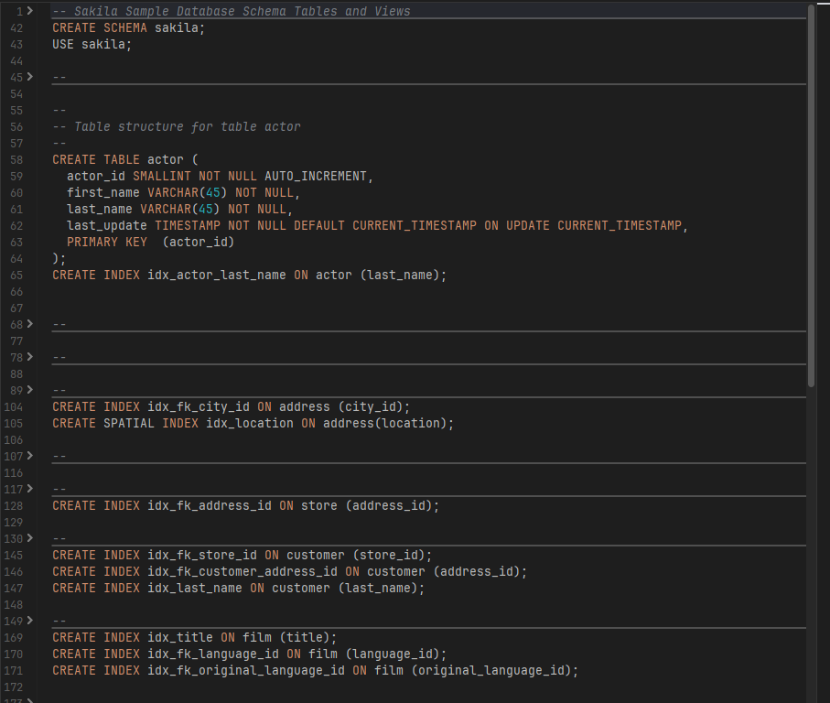
Task: Click the idx_title ON film statement
Action: pyautogui.click(x=194, y=637)
